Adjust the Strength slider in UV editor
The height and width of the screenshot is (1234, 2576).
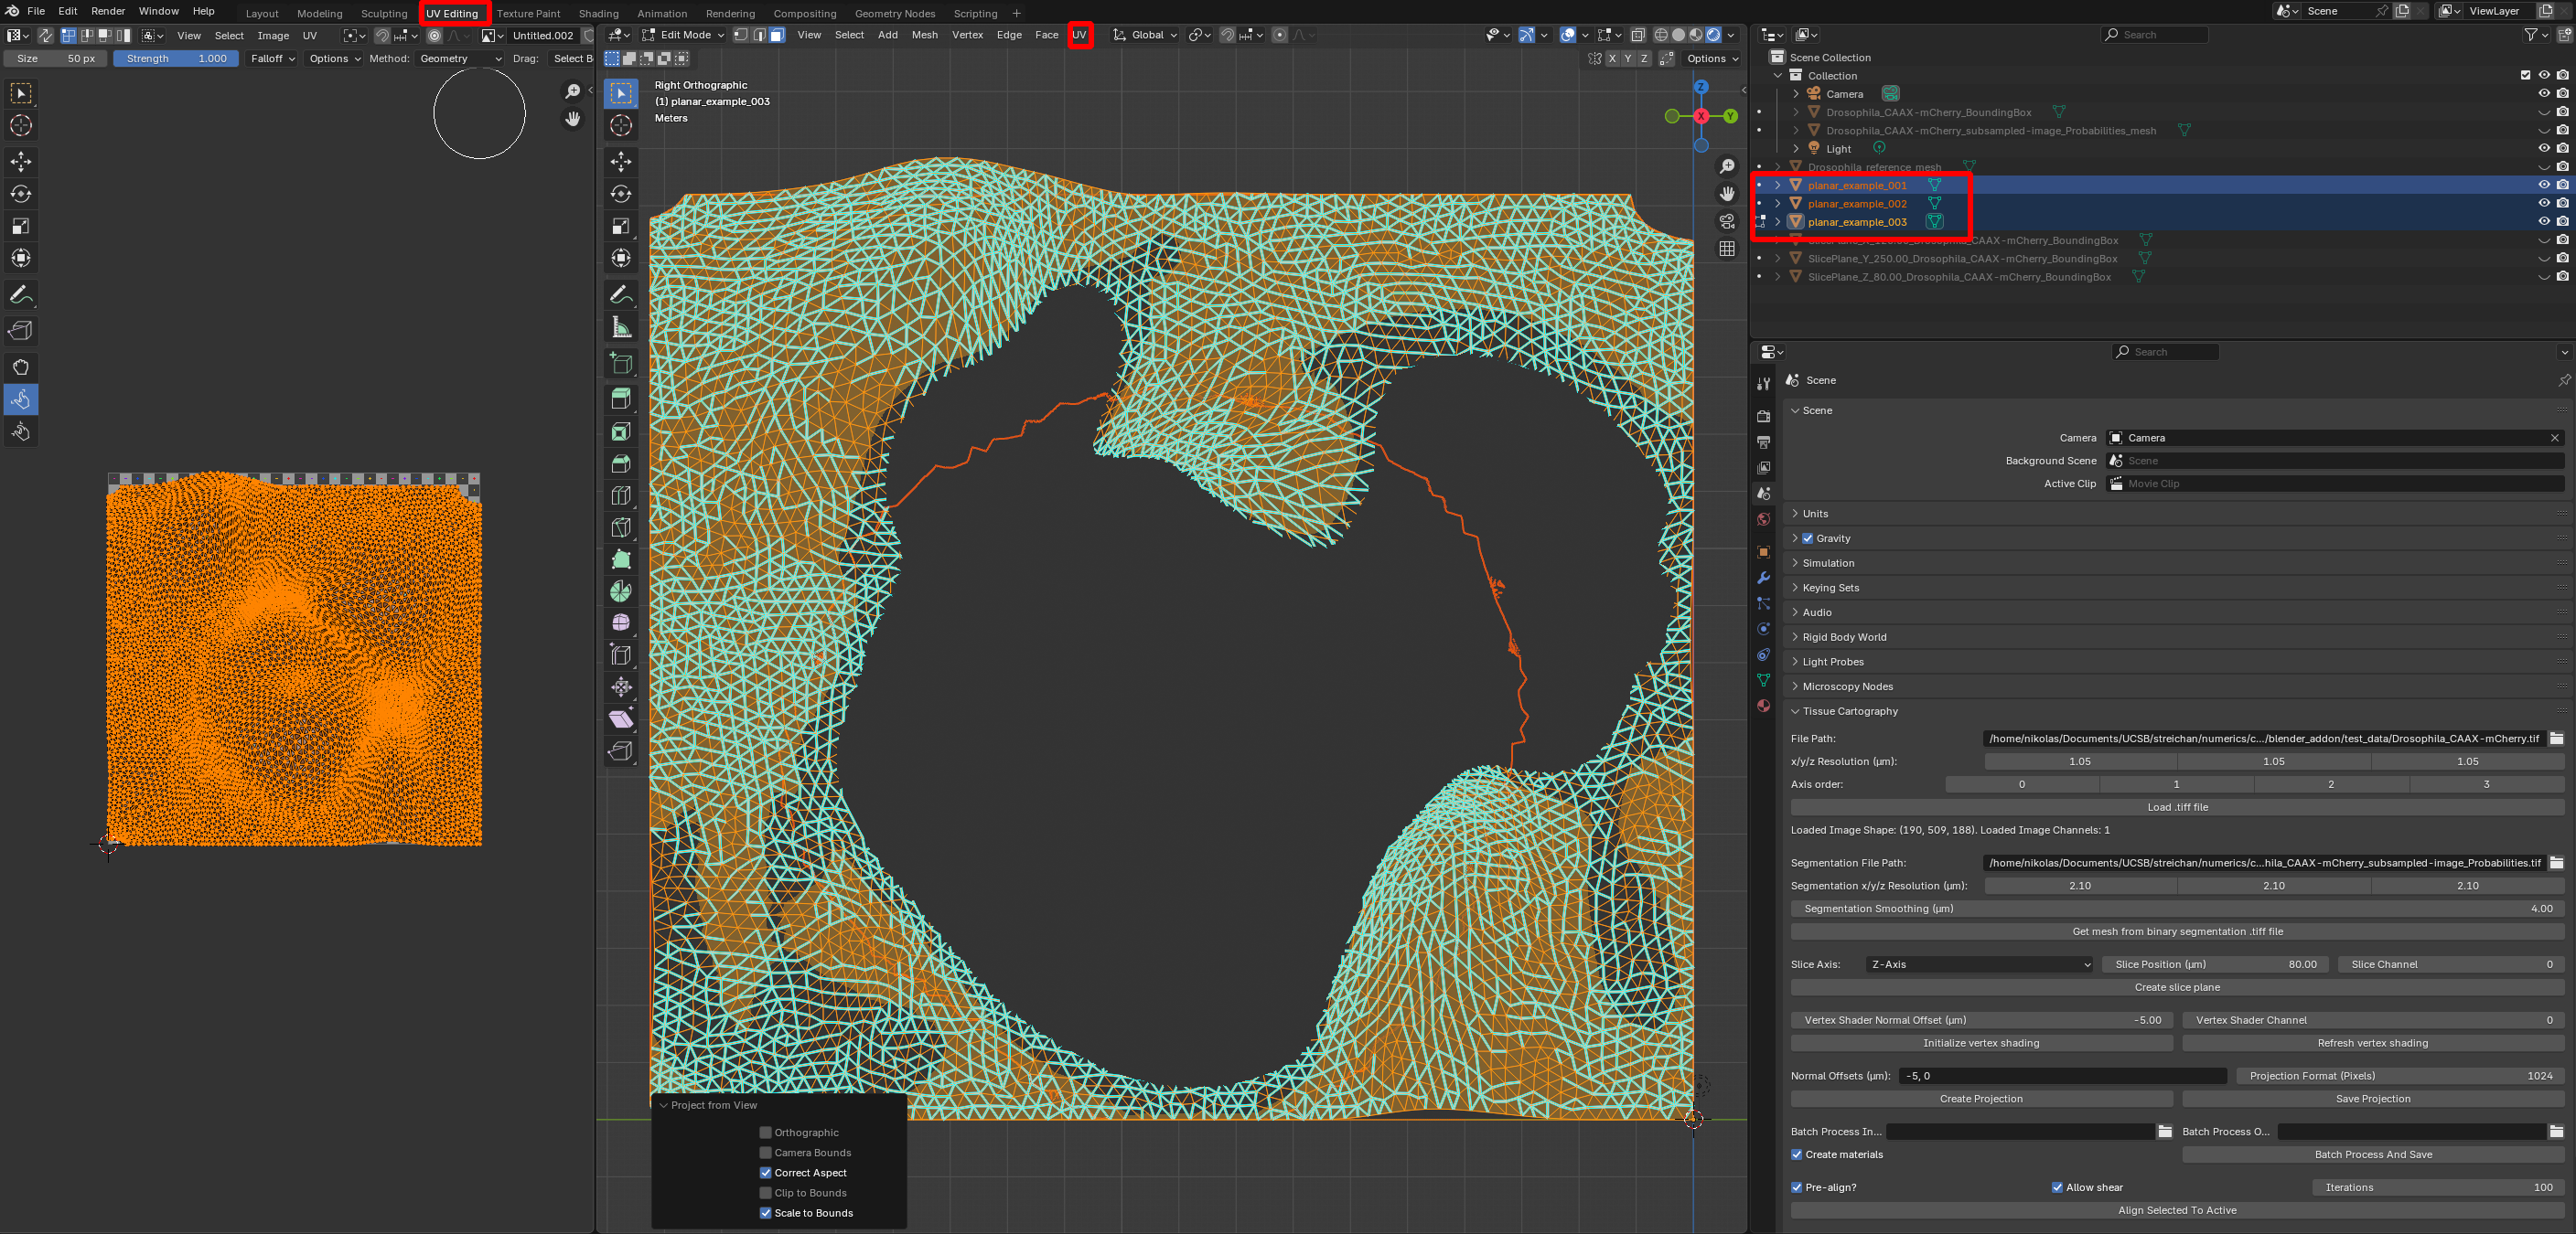tap(176, 59)
